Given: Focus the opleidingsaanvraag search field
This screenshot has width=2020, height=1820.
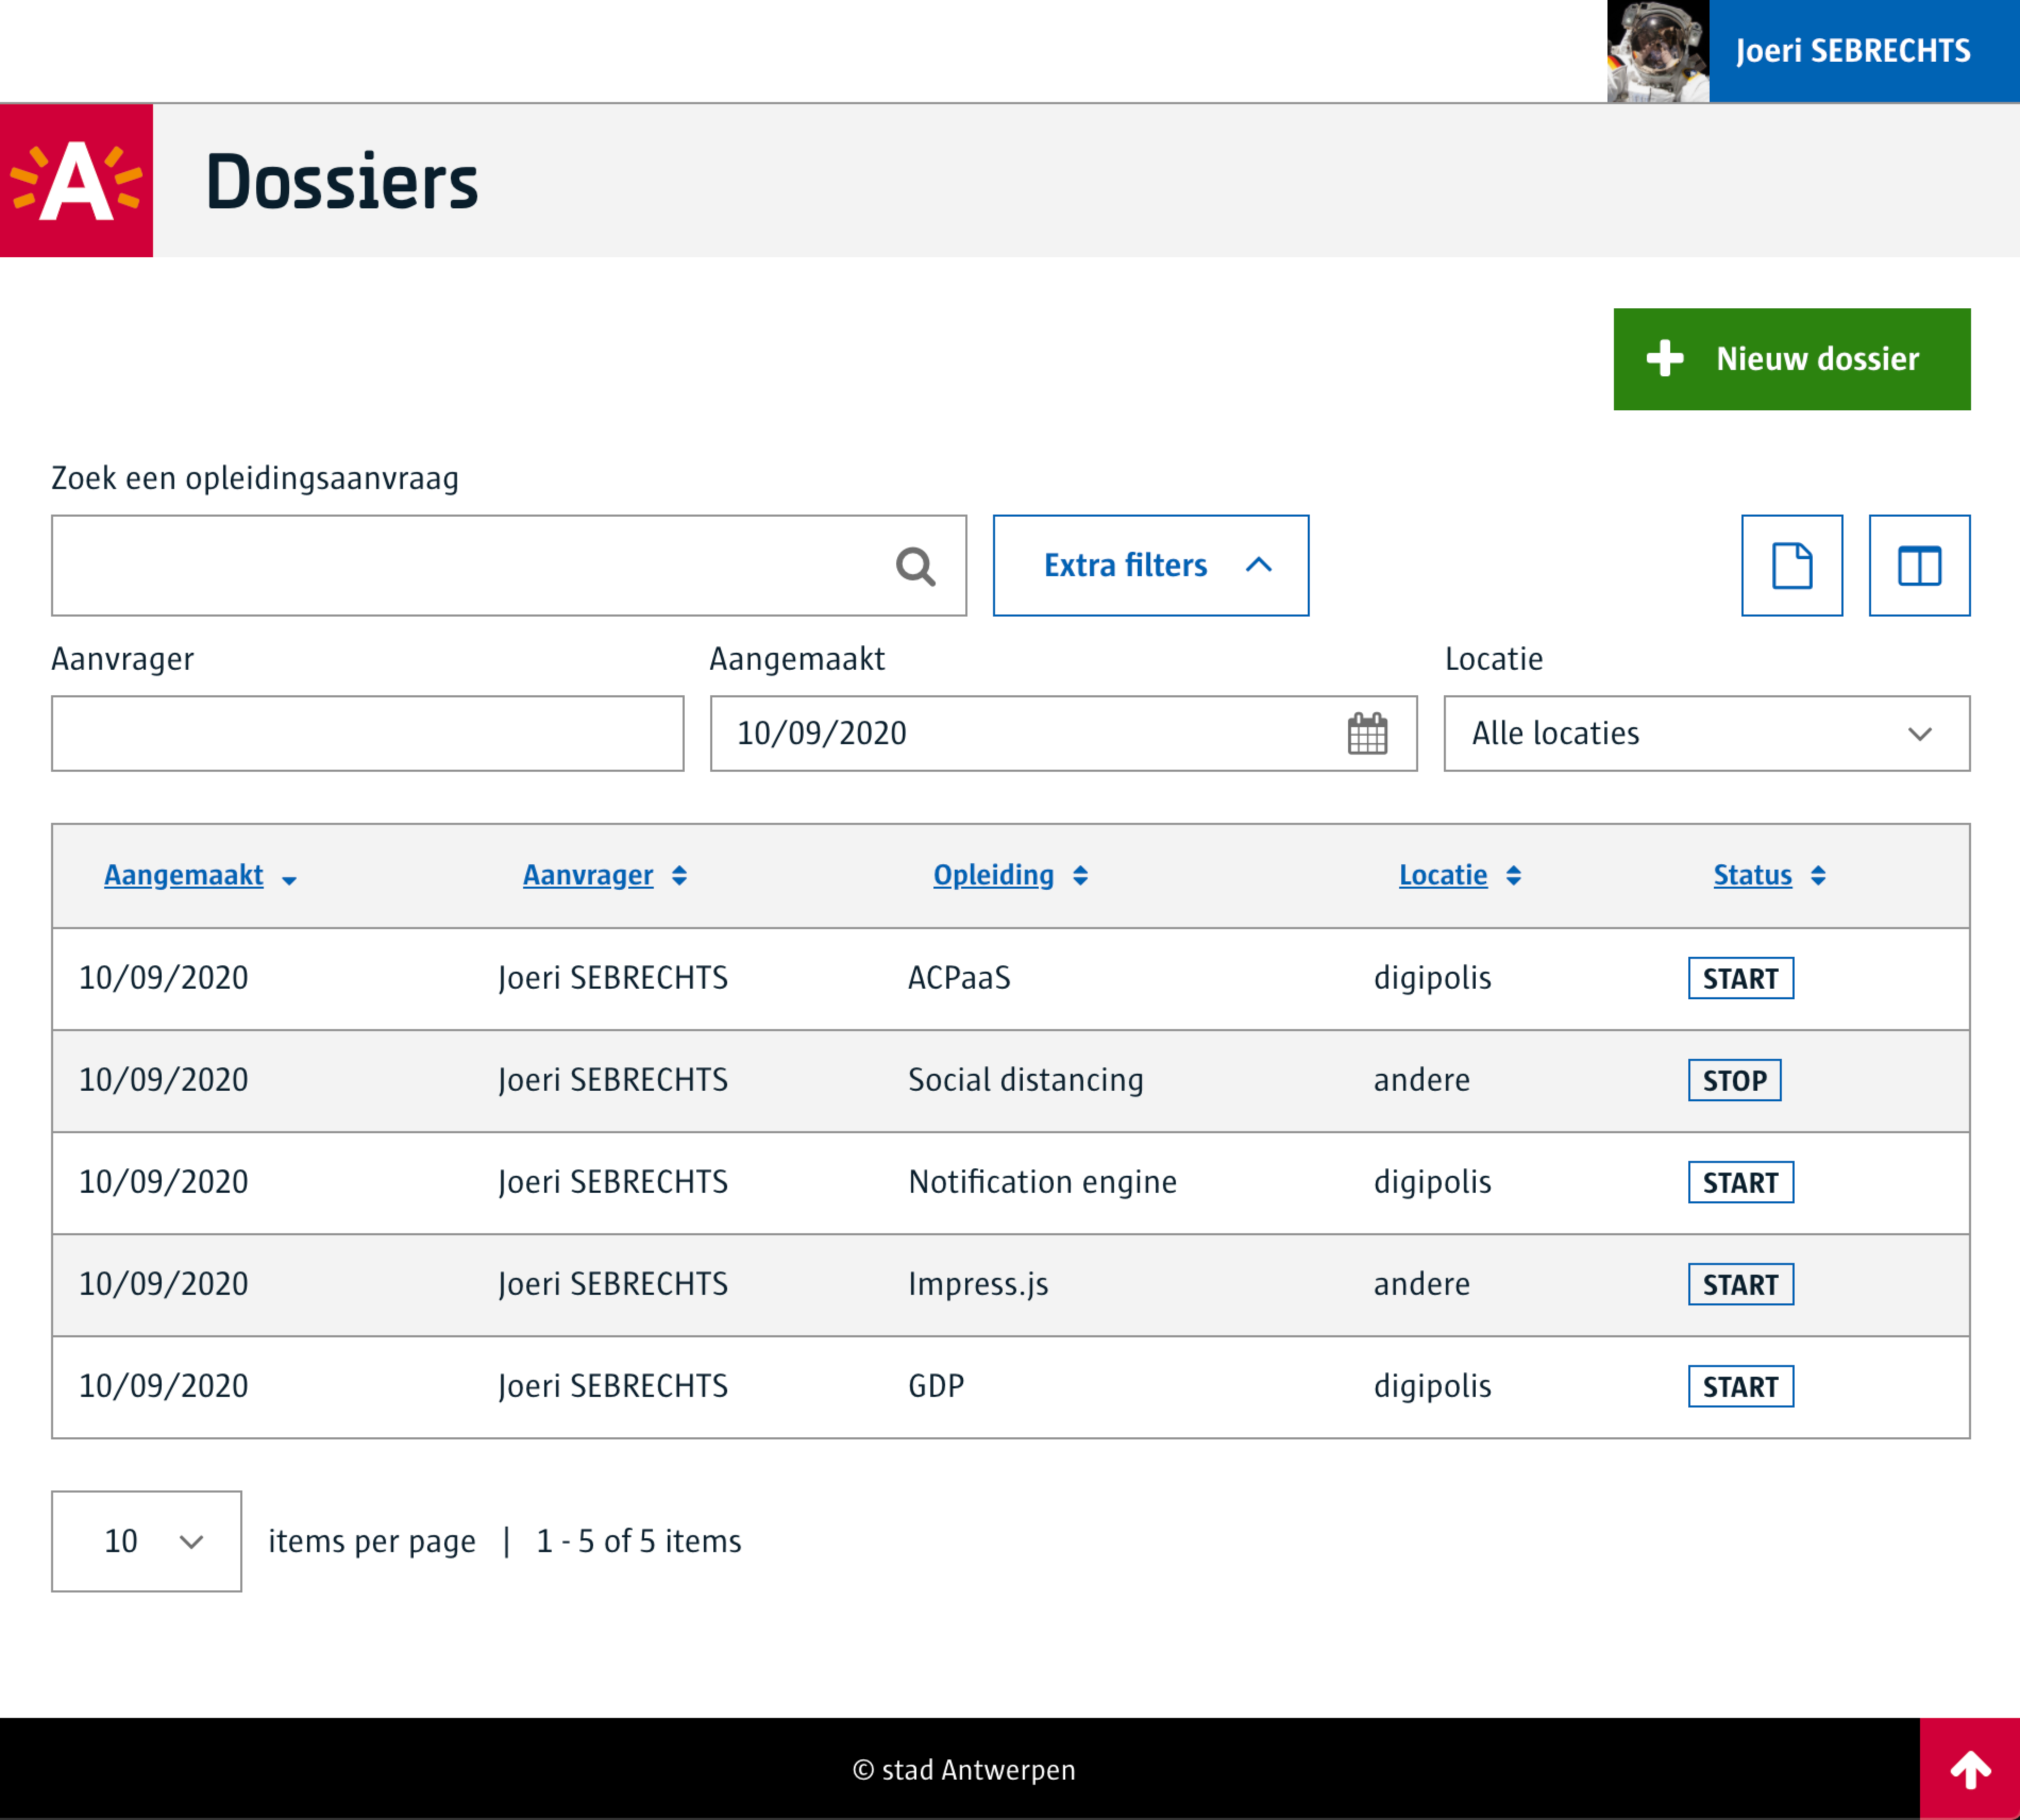Looking at the screenshot, I should pyautogui.click(x=509, y=566).
